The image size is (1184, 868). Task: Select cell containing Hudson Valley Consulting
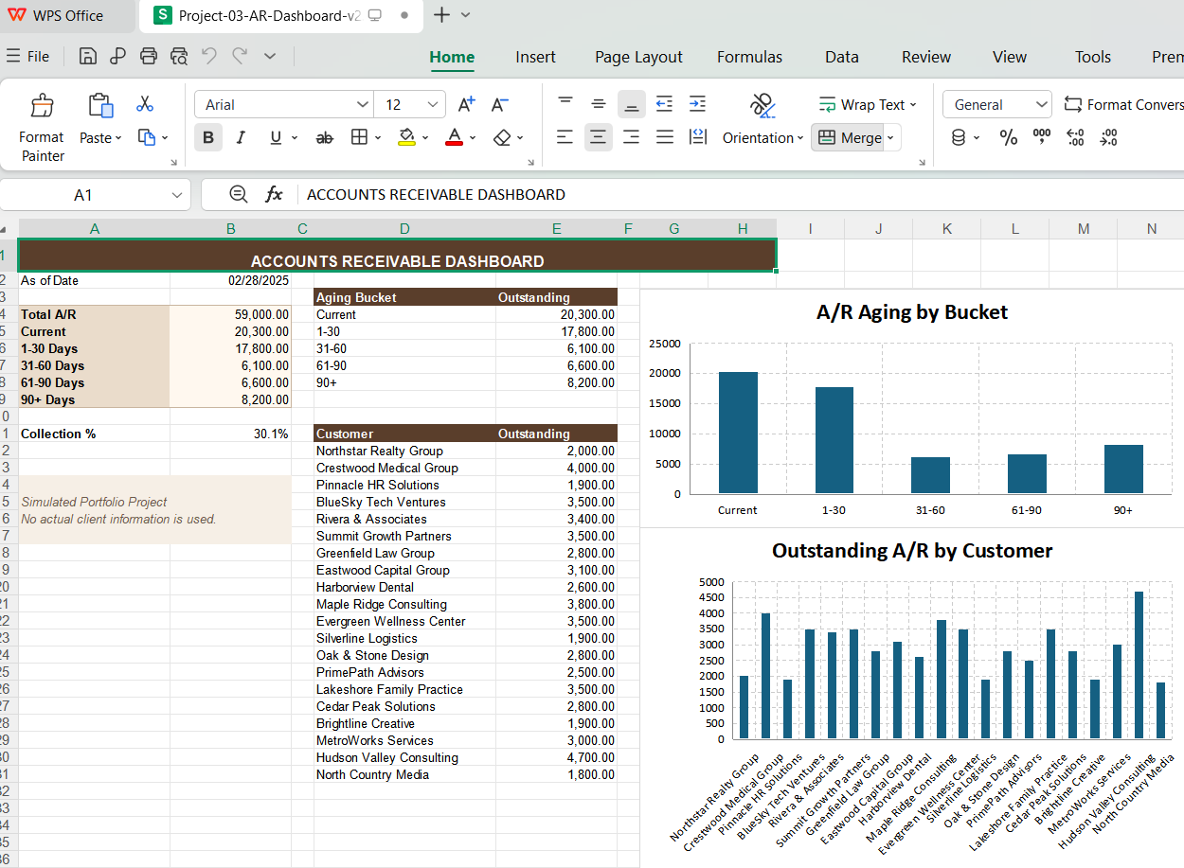(x=404, y=757)
